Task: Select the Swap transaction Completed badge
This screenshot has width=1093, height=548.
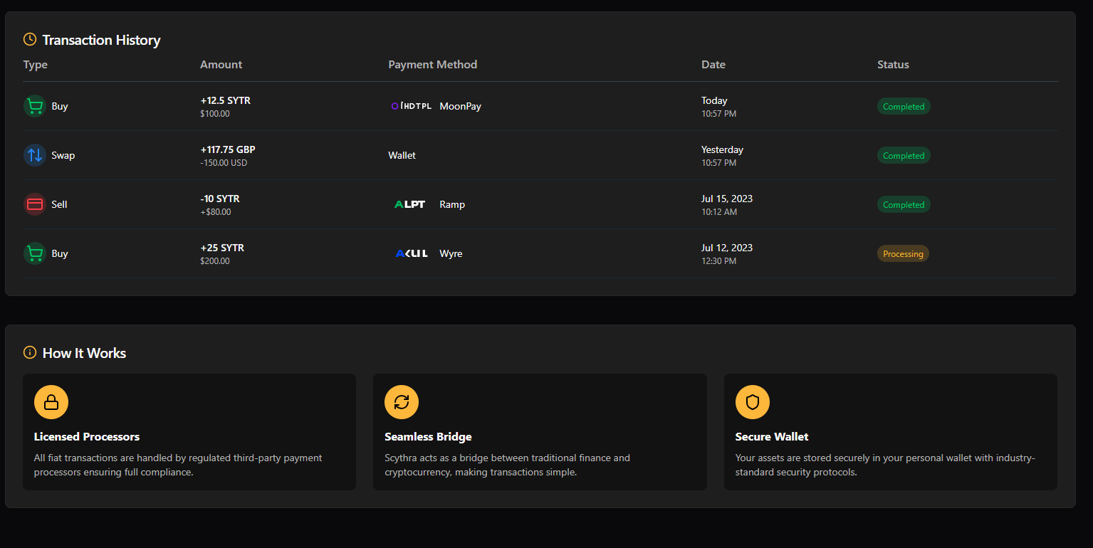Action: click(903, 154)
